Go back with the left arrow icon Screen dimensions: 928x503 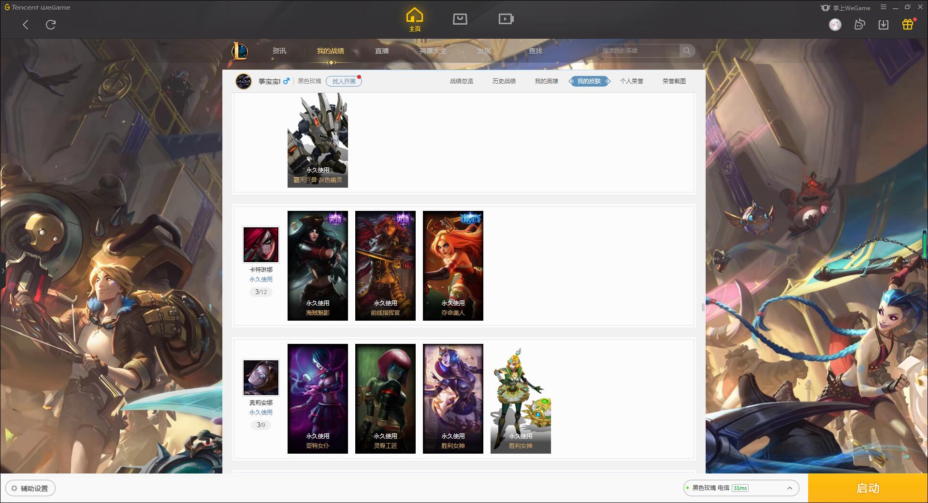pyautogui.click(x=26, y=25)
